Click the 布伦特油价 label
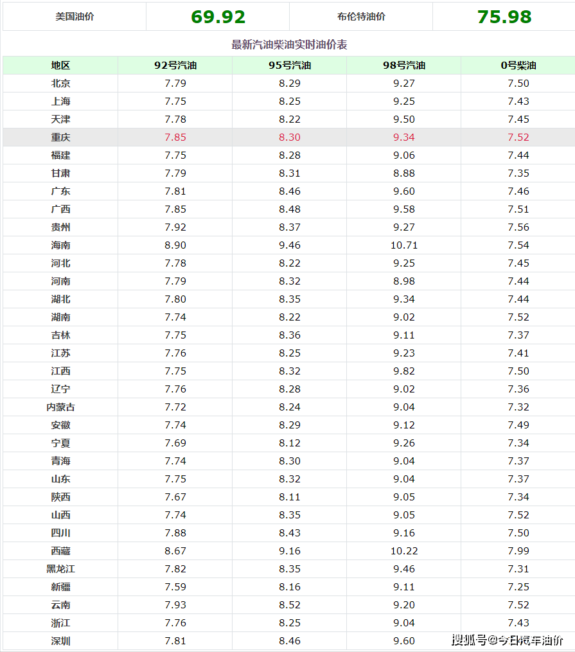Screen dimensions: 575x652 click(x=361, y=17)
